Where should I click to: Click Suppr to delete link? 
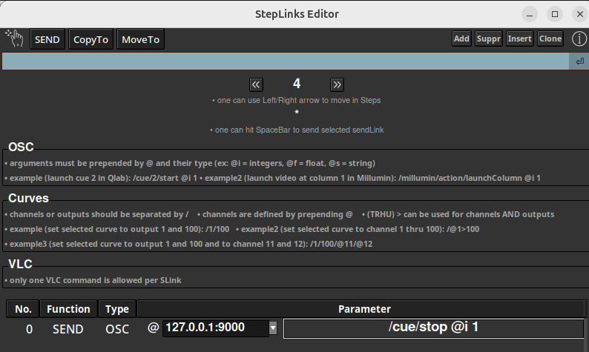coord(488,39)
